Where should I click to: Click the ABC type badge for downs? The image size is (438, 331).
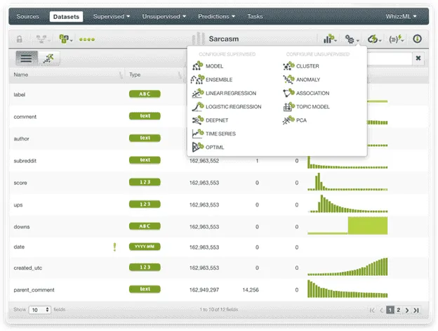[x=145, y=226]
